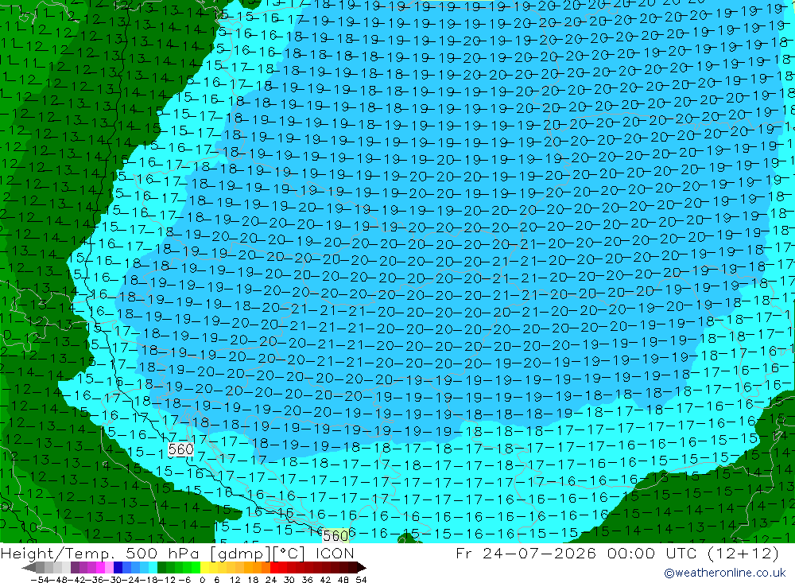Click the '[gdmp][°C]' units label
Image resolution: width=795 pixels, height=583 pixels.
coord(257,553)
